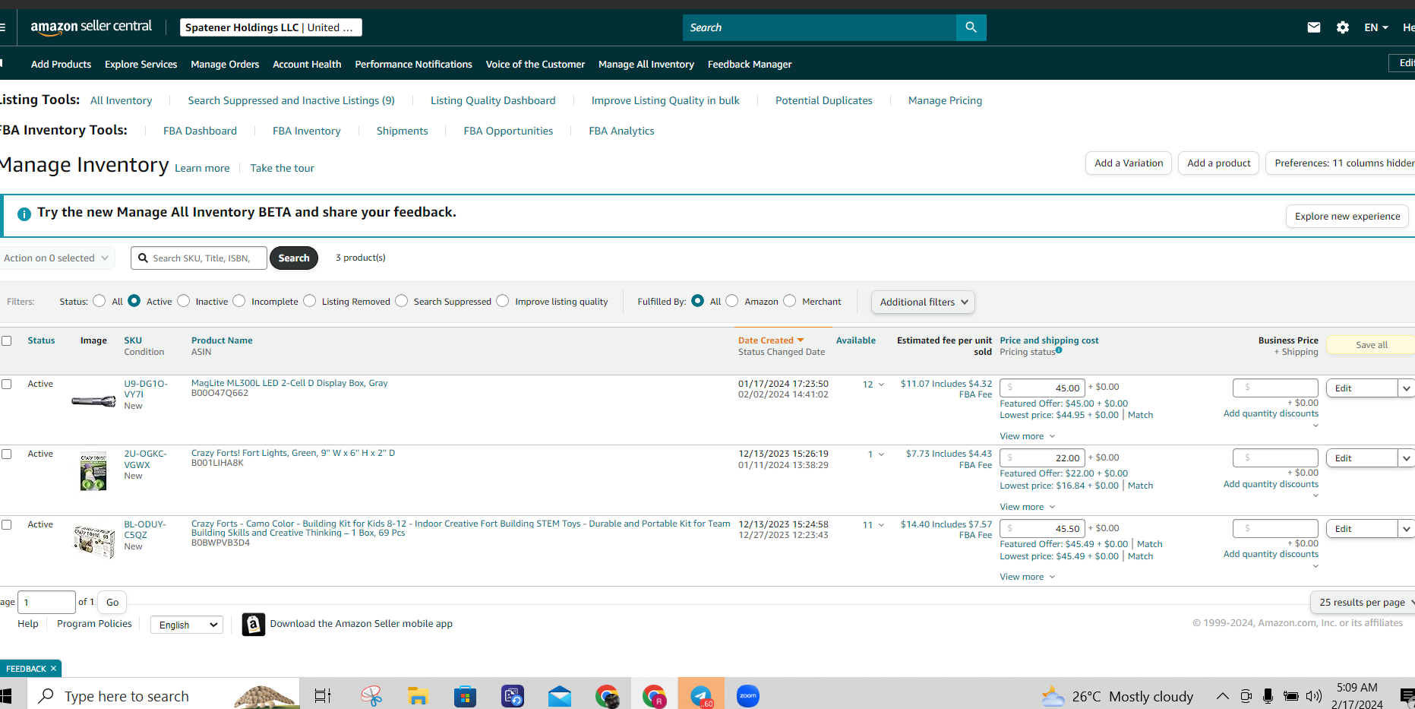The width and height of the screenshot is (1415, 709).
Task: Go to Performance Notifications
Action: [x=414, y=65]
